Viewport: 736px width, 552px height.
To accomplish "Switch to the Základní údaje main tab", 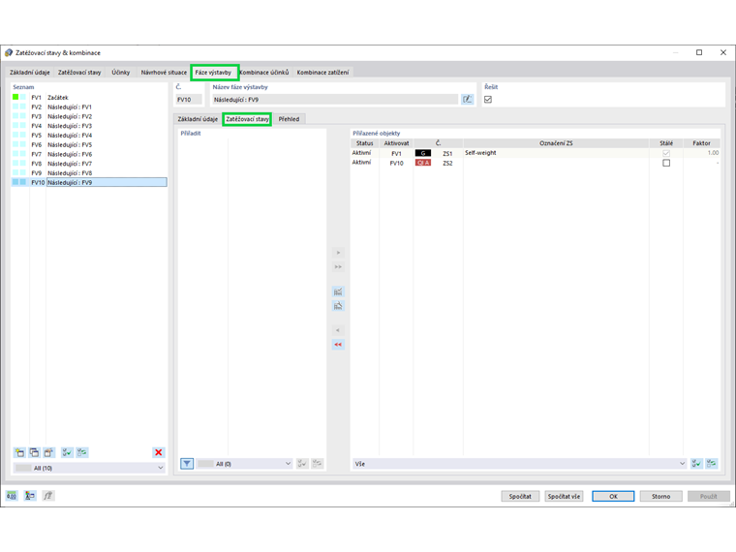I will 30,73.
